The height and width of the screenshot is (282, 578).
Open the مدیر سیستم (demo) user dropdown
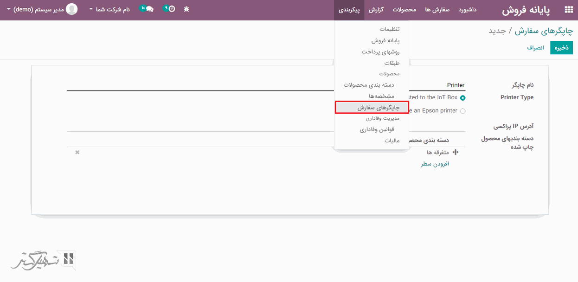point(35,10)
